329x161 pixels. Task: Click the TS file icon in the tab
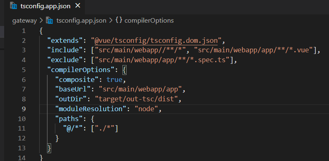pos(14,6)
